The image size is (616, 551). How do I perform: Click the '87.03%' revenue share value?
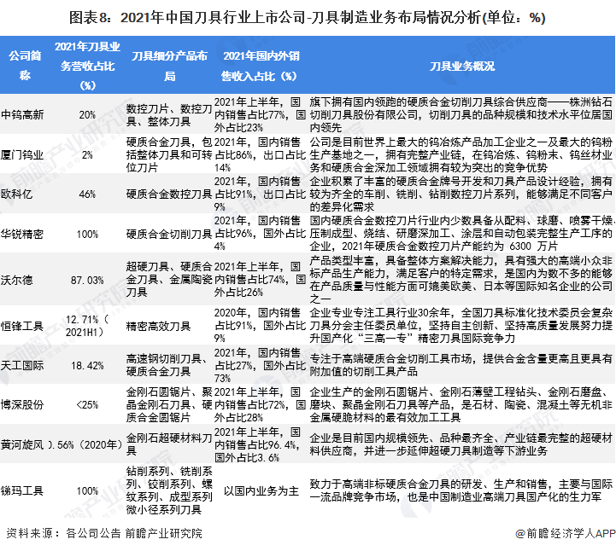(87, 280)
